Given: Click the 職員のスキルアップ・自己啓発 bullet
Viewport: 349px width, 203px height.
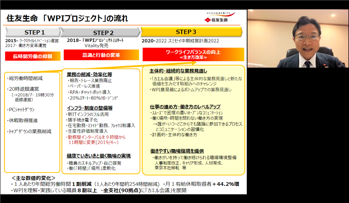Looking at the screenshot, I should pyautogui.click(x=95, y=163).
